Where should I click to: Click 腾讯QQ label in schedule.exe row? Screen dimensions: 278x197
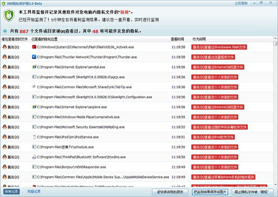[x=13, y=147]
